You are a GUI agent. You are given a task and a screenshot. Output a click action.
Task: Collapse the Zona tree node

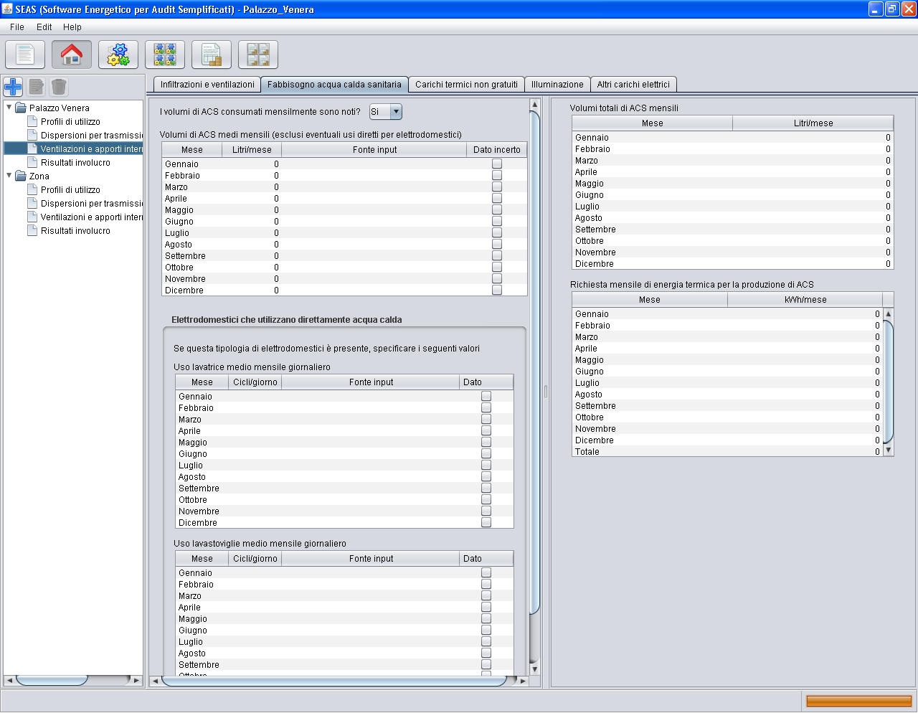pyautogui.click(x=9, y=176)
